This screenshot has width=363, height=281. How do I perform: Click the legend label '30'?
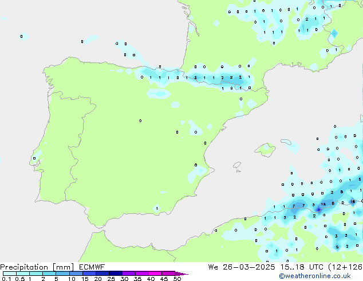124,279
